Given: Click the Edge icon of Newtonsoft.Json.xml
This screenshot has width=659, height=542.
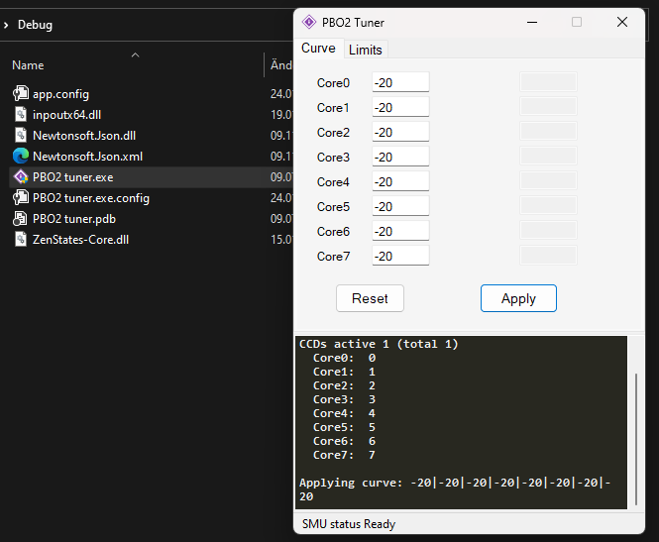Looking at the screenshot, I should click(x=21, y=156).
